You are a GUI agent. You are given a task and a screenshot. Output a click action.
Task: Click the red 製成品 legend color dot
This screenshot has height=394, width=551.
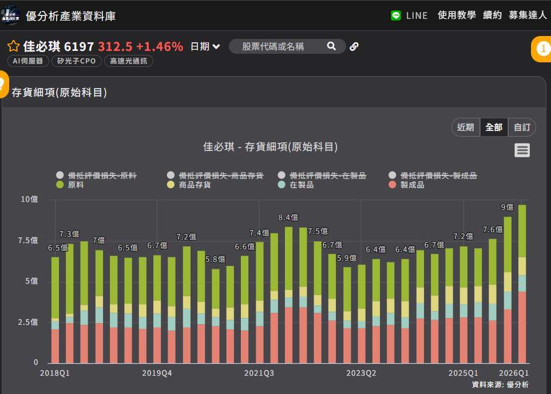393,185
